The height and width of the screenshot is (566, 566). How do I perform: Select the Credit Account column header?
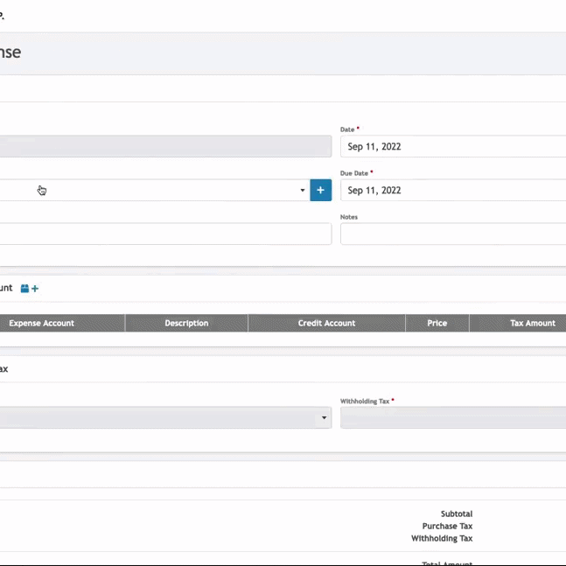[x=326, y=323]
